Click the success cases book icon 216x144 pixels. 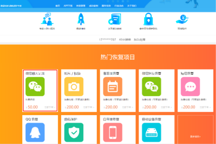click(x=115, y=19)
